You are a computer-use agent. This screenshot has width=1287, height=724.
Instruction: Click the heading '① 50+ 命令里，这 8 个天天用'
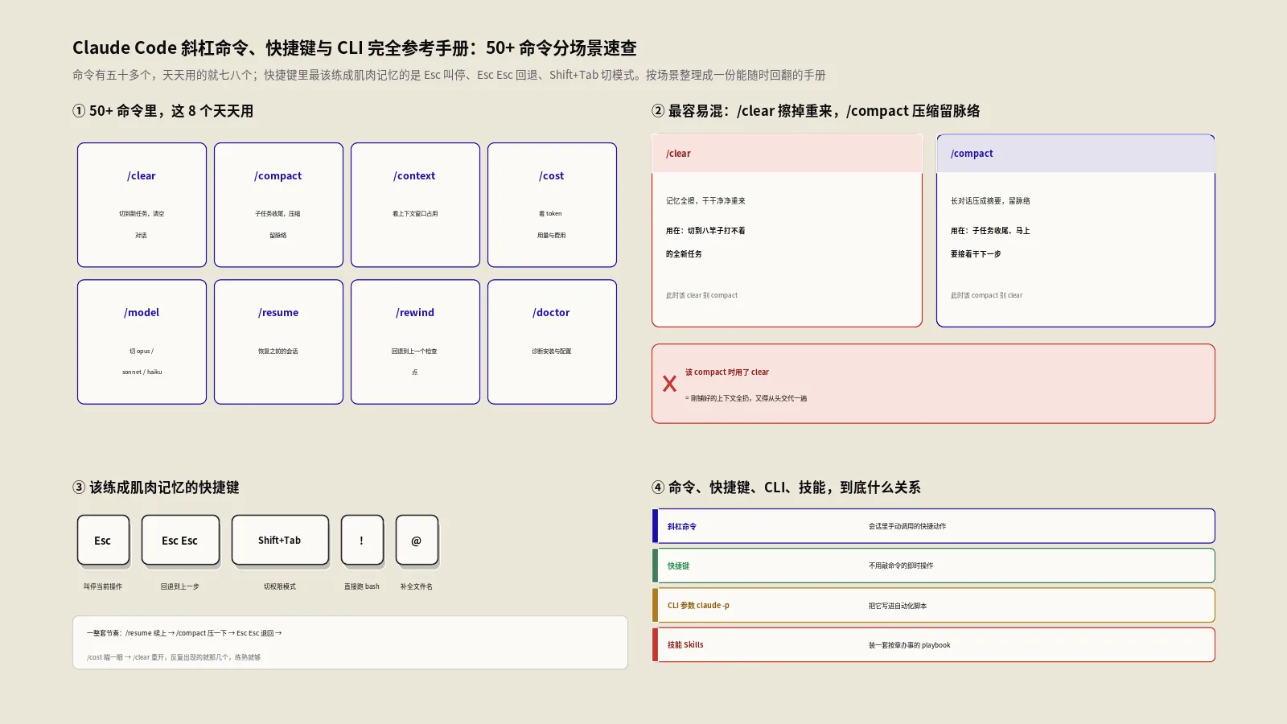tap(163, 111)
